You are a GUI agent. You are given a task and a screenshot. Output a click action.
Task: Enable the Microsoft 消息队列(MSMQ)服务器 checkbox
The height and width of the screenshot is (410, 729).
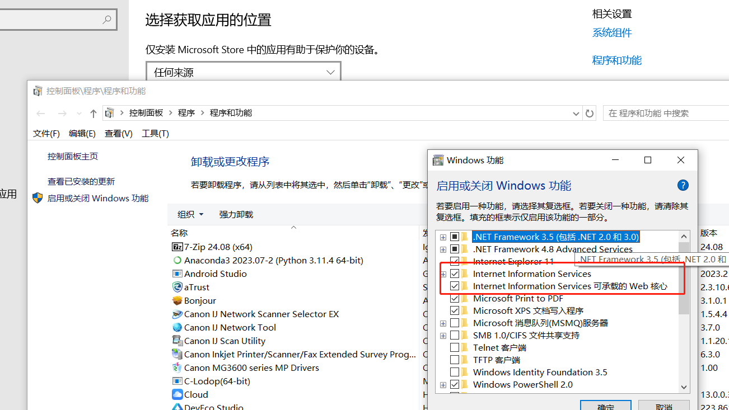[x=455, y=323]
